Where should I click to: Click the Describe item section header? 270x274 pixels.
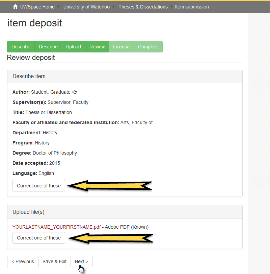tap(29, 76)
